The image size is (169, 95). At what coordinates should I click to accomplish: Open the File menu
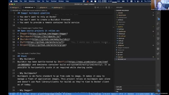[x=21, y=1]
